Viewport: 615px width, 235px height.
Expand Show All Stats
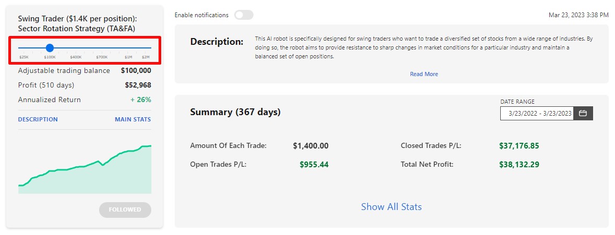click(x=391, y=207)
